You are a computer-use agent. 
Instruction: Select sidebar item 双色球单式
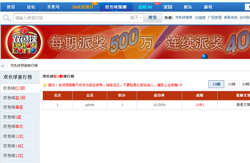[x=13, y=126]
